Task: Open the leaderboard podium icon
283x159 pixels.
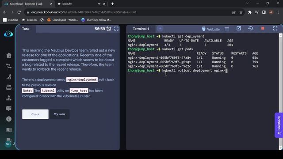Action: click(x=9, y=98)
